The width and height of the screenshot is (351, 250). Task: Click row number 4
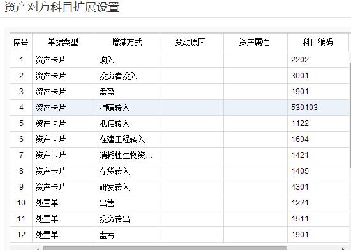pyautogui.click(x=21, y=108)
